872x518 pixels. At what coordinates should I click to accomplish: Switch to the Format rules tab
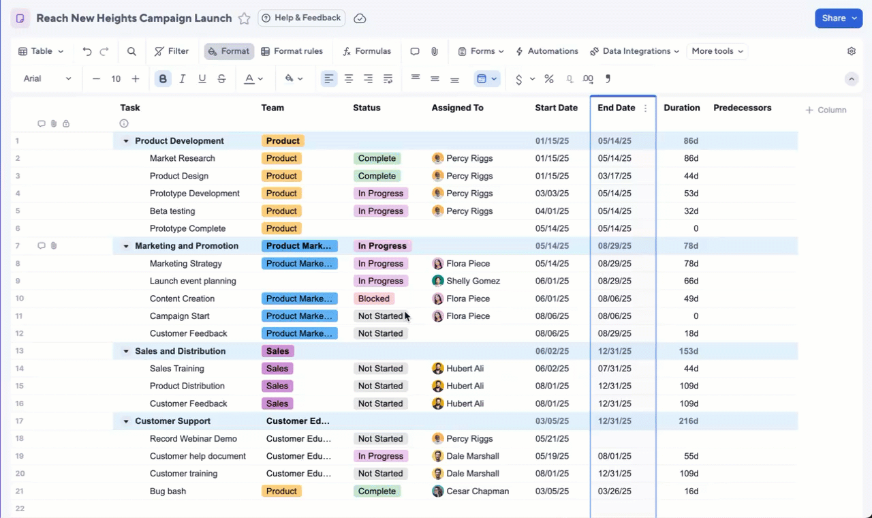[x=292, y=51]
